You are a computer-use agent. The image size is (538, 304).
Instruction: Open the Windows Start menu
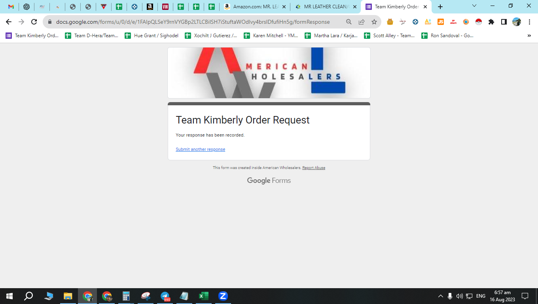pos(9,296)
